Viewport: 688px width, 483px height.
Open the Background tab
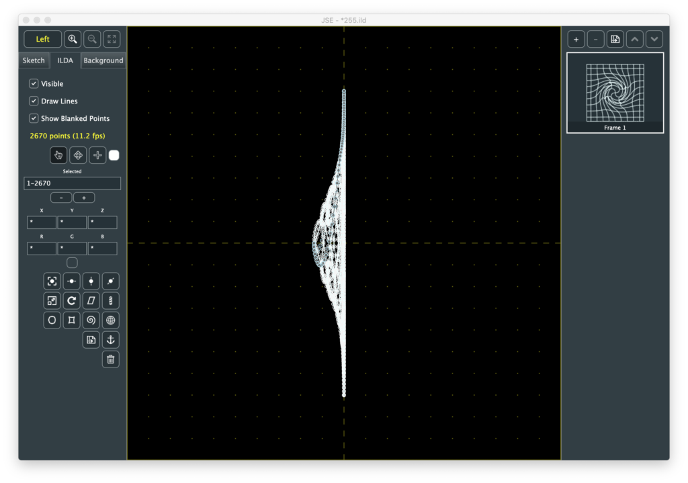click(103, 60)
